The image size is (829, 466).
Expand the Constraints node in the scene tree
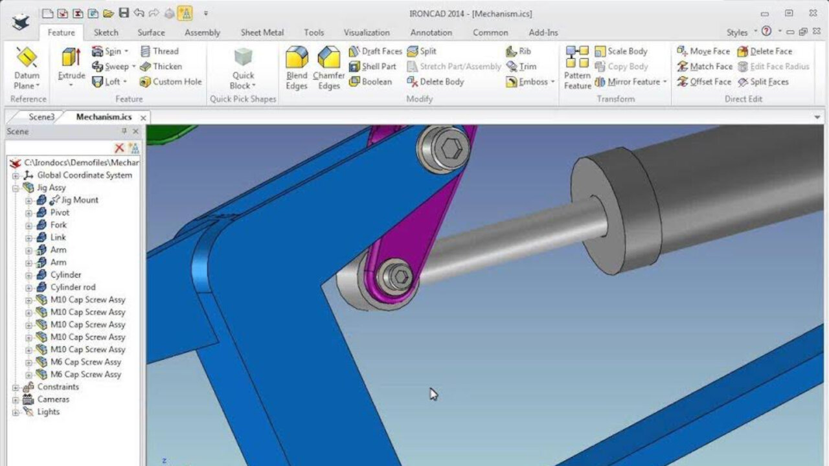click(x=16, y=386)
